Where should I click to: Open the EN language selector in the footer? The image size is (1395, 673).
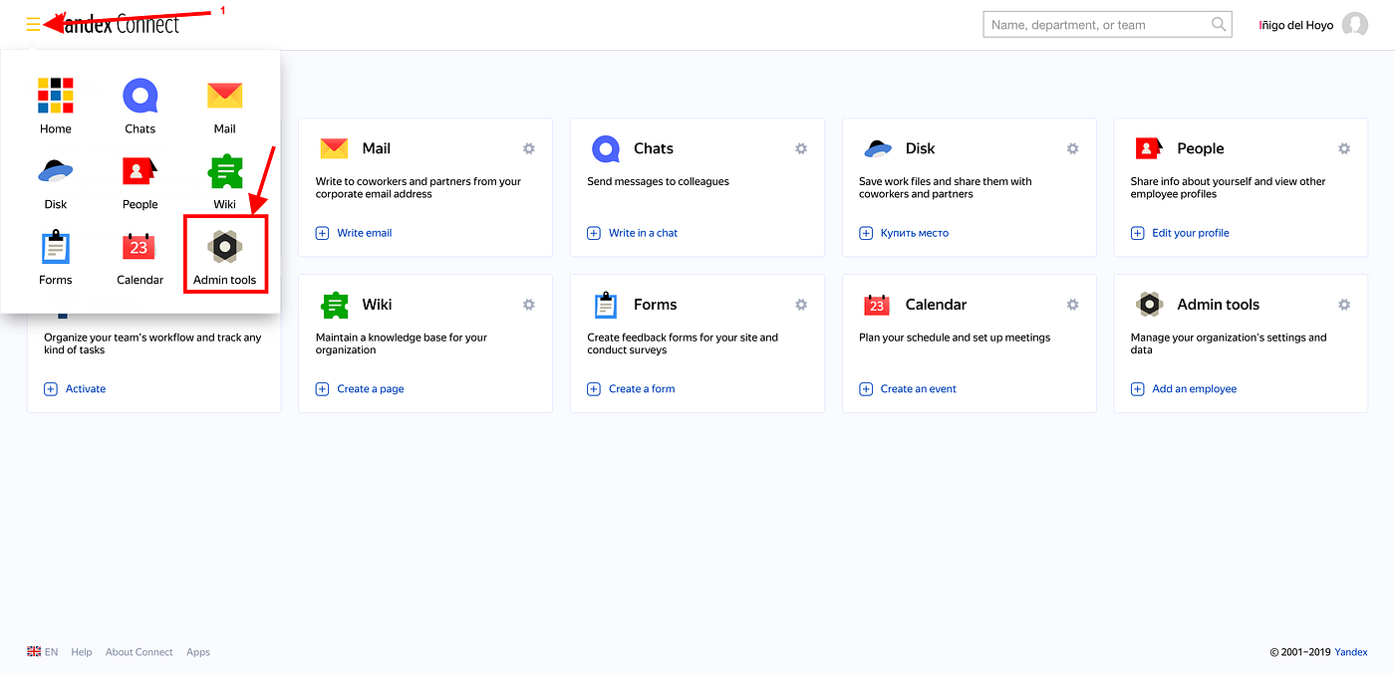(x=42, y=651)
